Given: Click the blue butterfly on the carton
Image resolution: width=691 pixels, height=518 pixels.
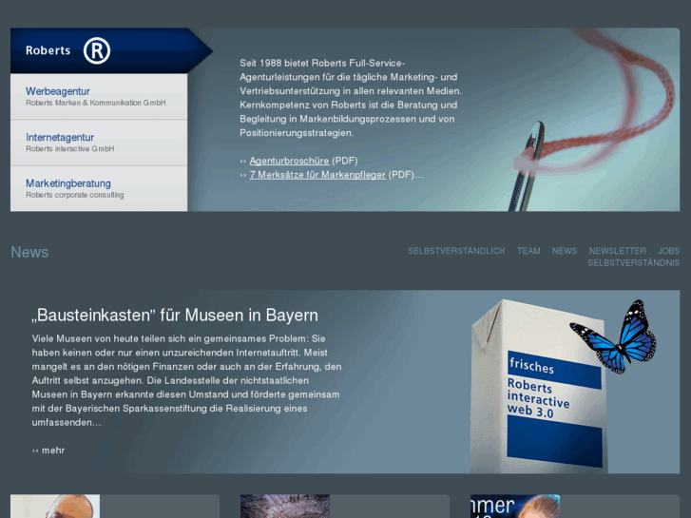Looking at the screenshot, I should pos(613,336).
